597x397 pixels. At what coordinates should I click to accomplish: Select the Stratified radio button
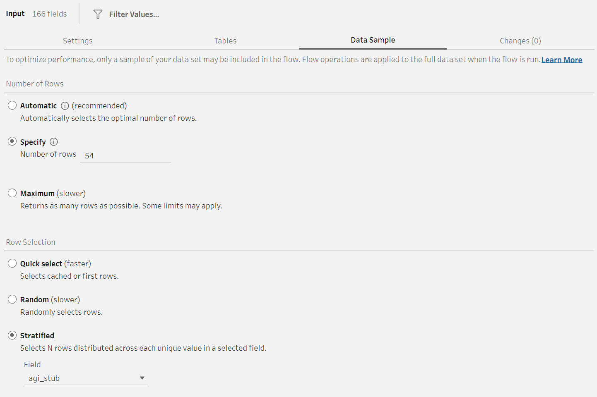point(12,335)
